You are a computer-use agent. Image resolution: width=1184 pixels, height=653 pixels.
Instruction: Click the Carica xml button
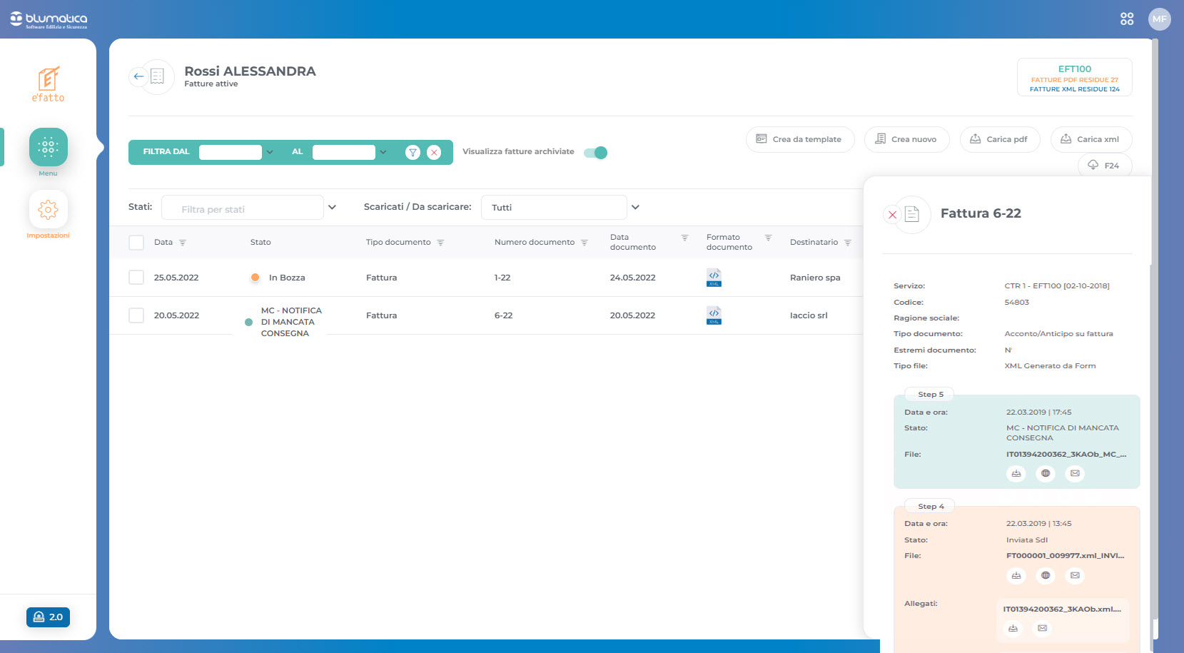pyautogui.click(x=1091, y=140)
